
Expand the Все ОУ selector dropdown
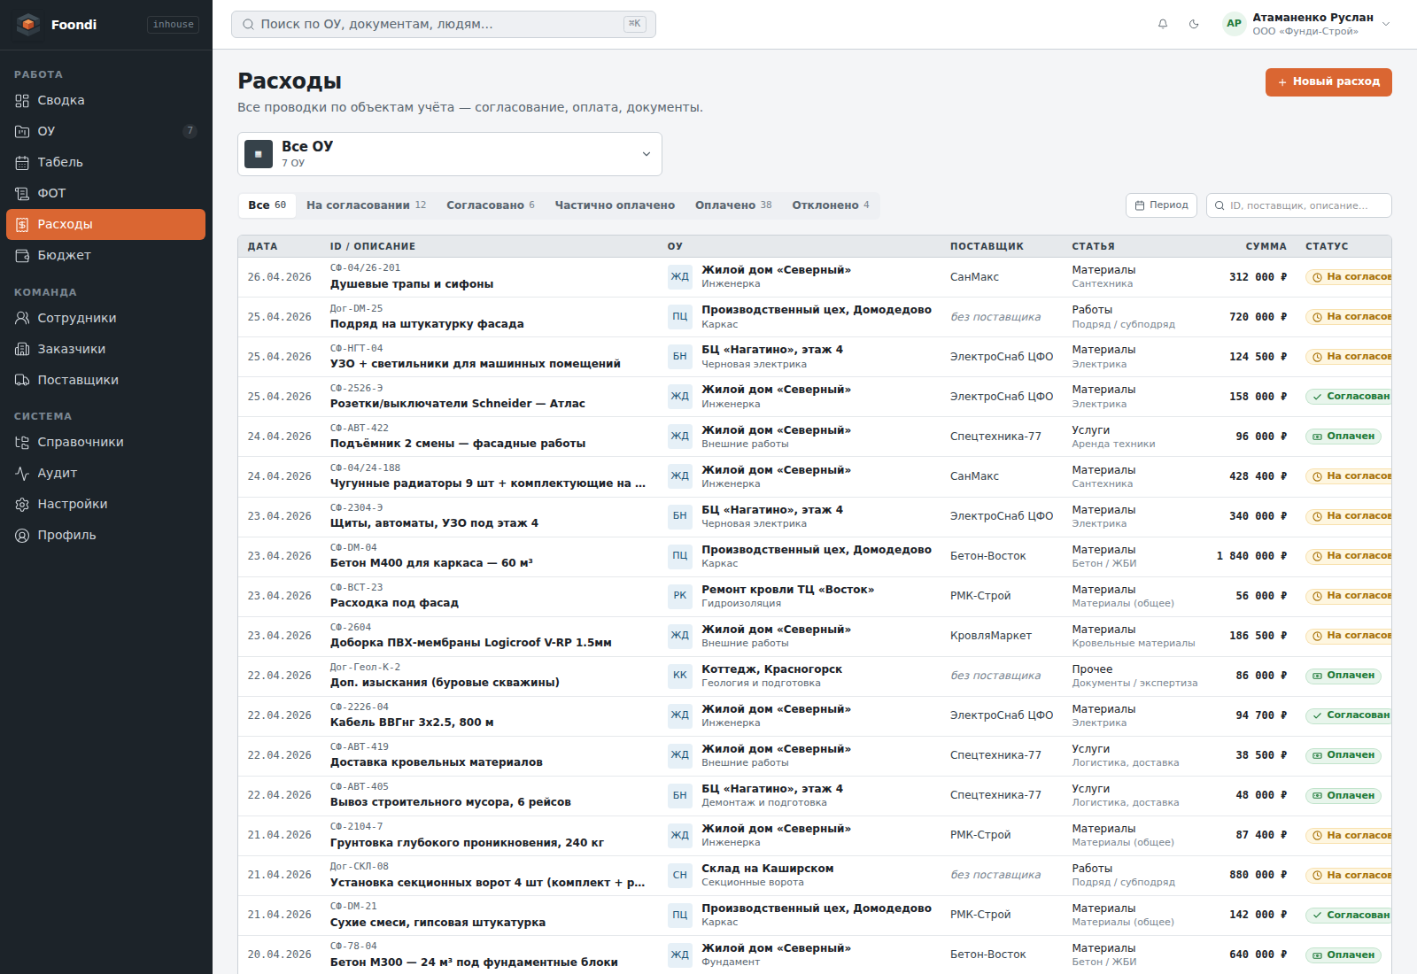[x=450, y=154]
